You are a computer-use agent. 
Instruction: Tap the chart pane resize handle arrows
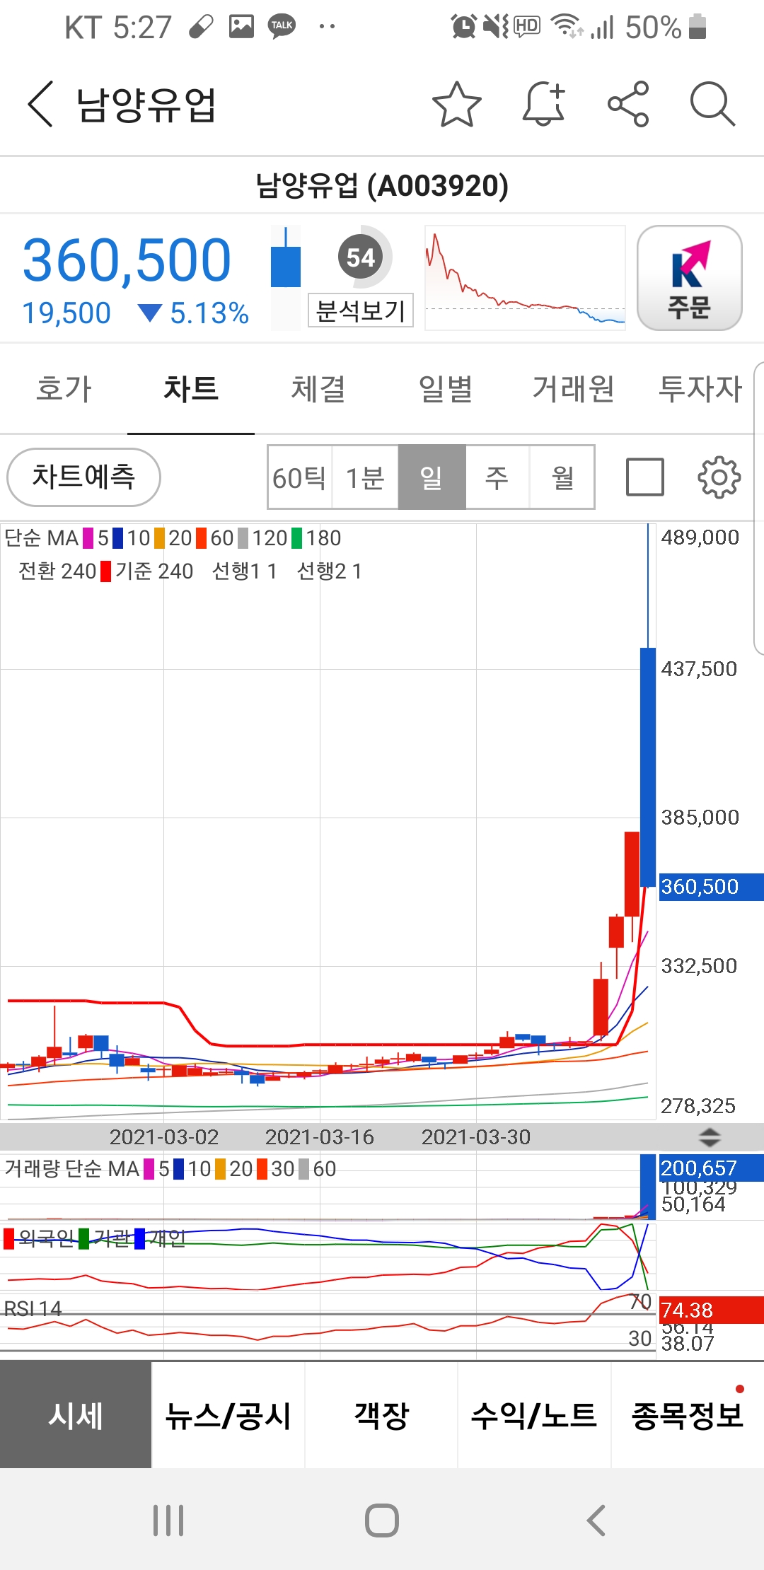tap(710, 1137)
